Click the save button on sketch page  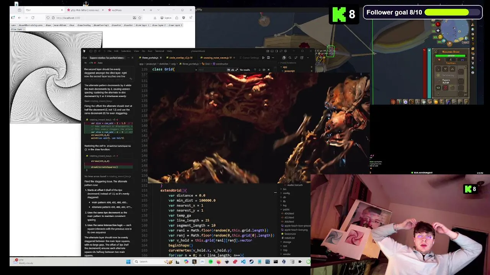(13, 25)
